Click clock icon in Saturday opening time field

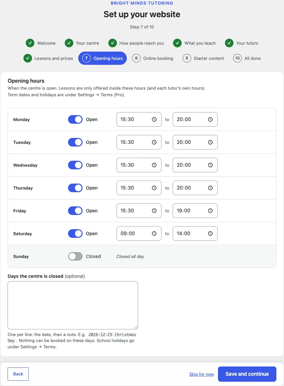pyautogui.click(x=154, y=234)
